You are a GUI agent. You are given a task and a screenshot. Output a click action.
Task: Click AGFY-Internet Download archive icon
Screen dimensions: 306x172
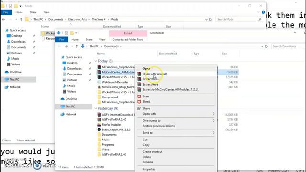click(x=99, y=115)
